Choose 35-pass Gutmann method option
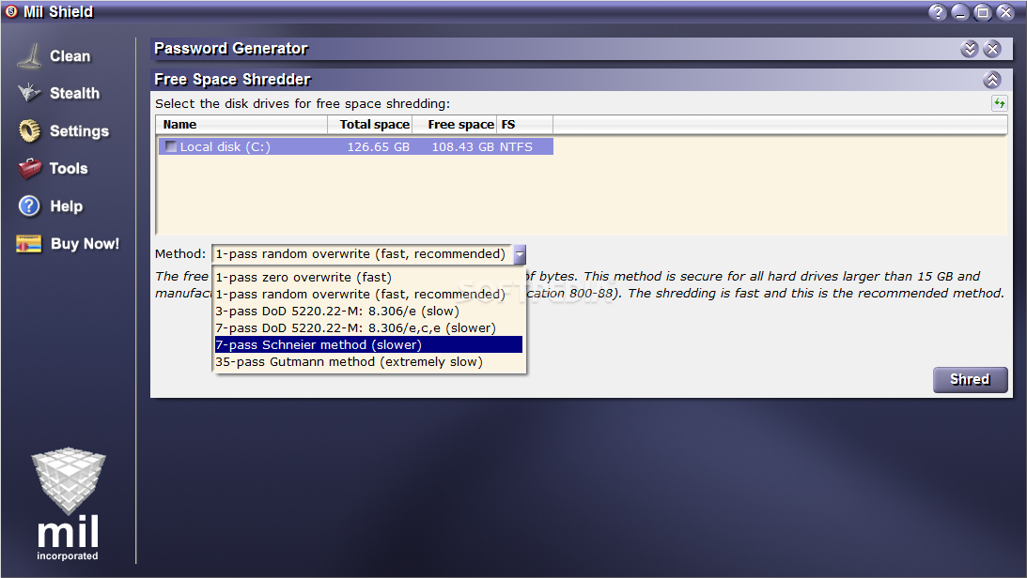This screenshot has width=1027, height=578. (368, 361)
